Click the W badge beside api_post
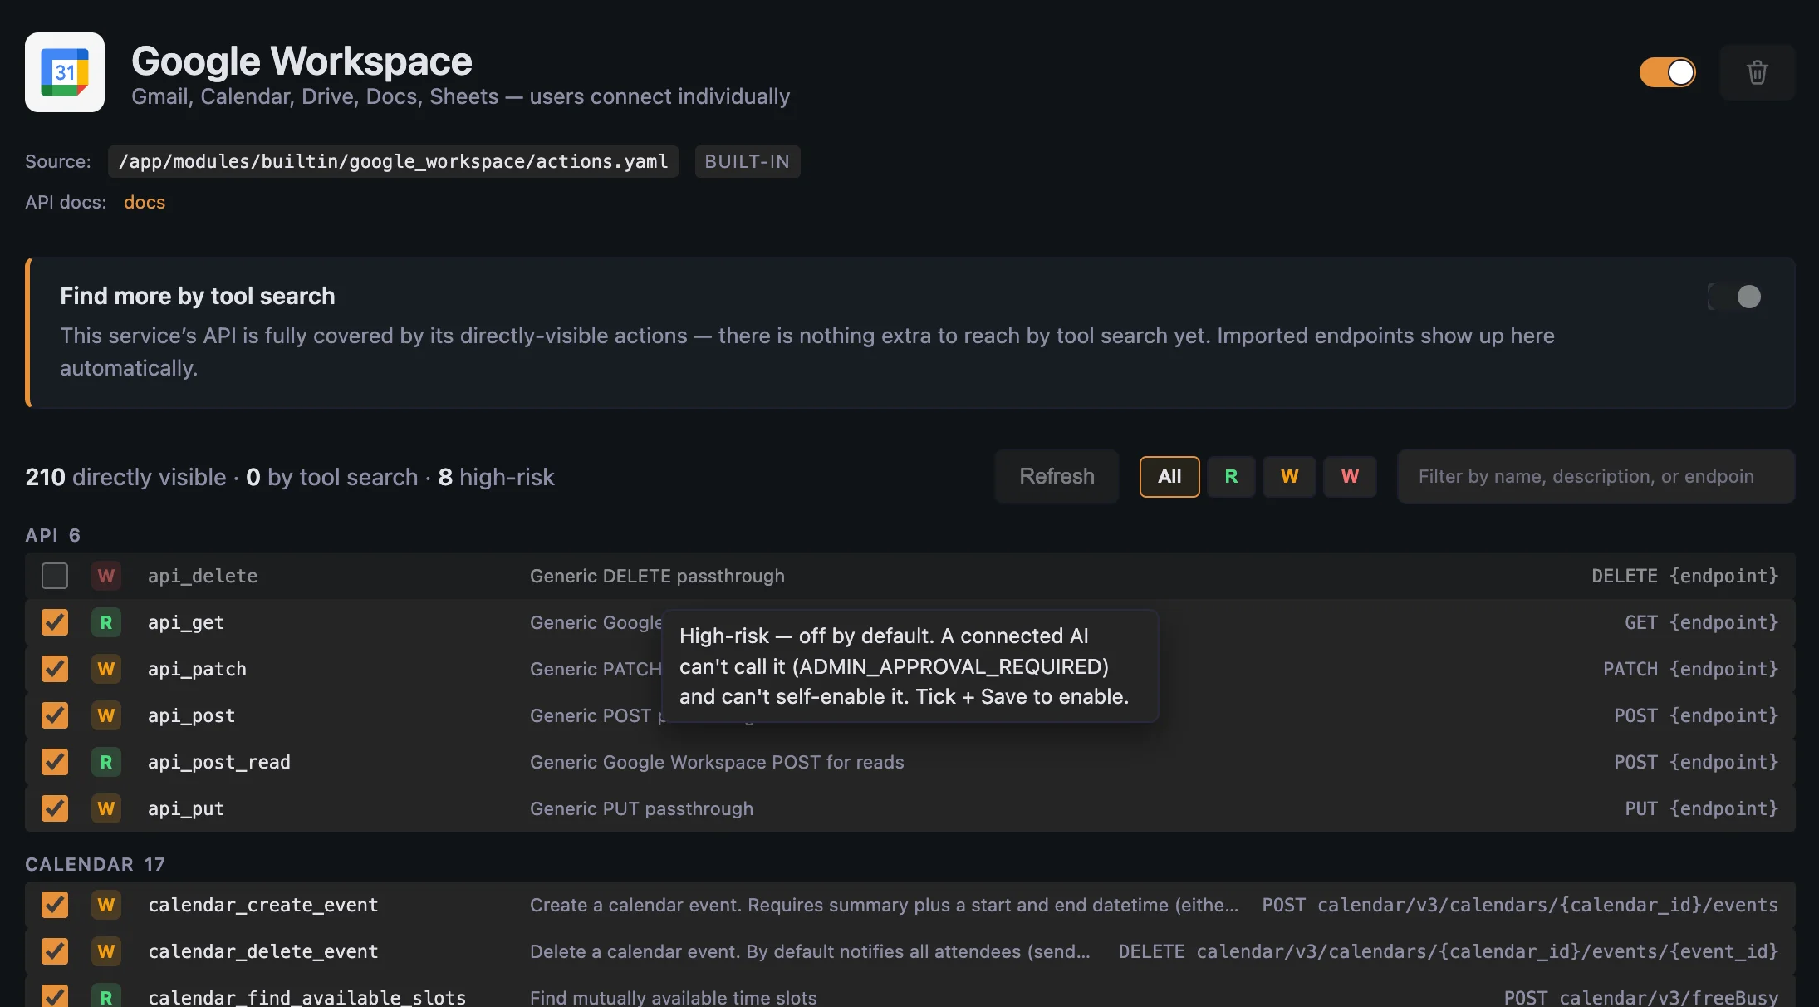Viewport: 1819px width, 1007px height. point(106,715)
